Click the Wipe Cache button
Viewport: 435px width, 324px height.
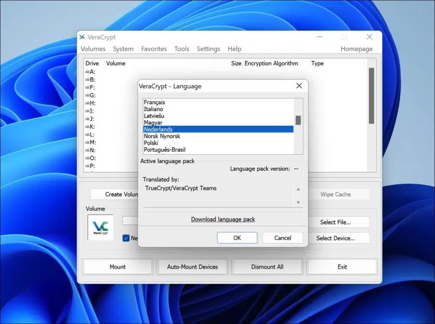pyautogui.click(x=339, y=194)
